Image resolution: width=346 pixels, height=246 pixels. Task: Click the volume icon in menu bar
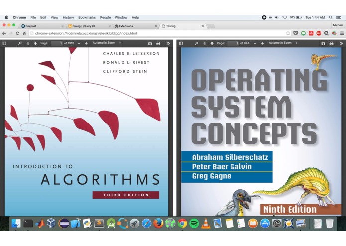click(x=277, y=17)
